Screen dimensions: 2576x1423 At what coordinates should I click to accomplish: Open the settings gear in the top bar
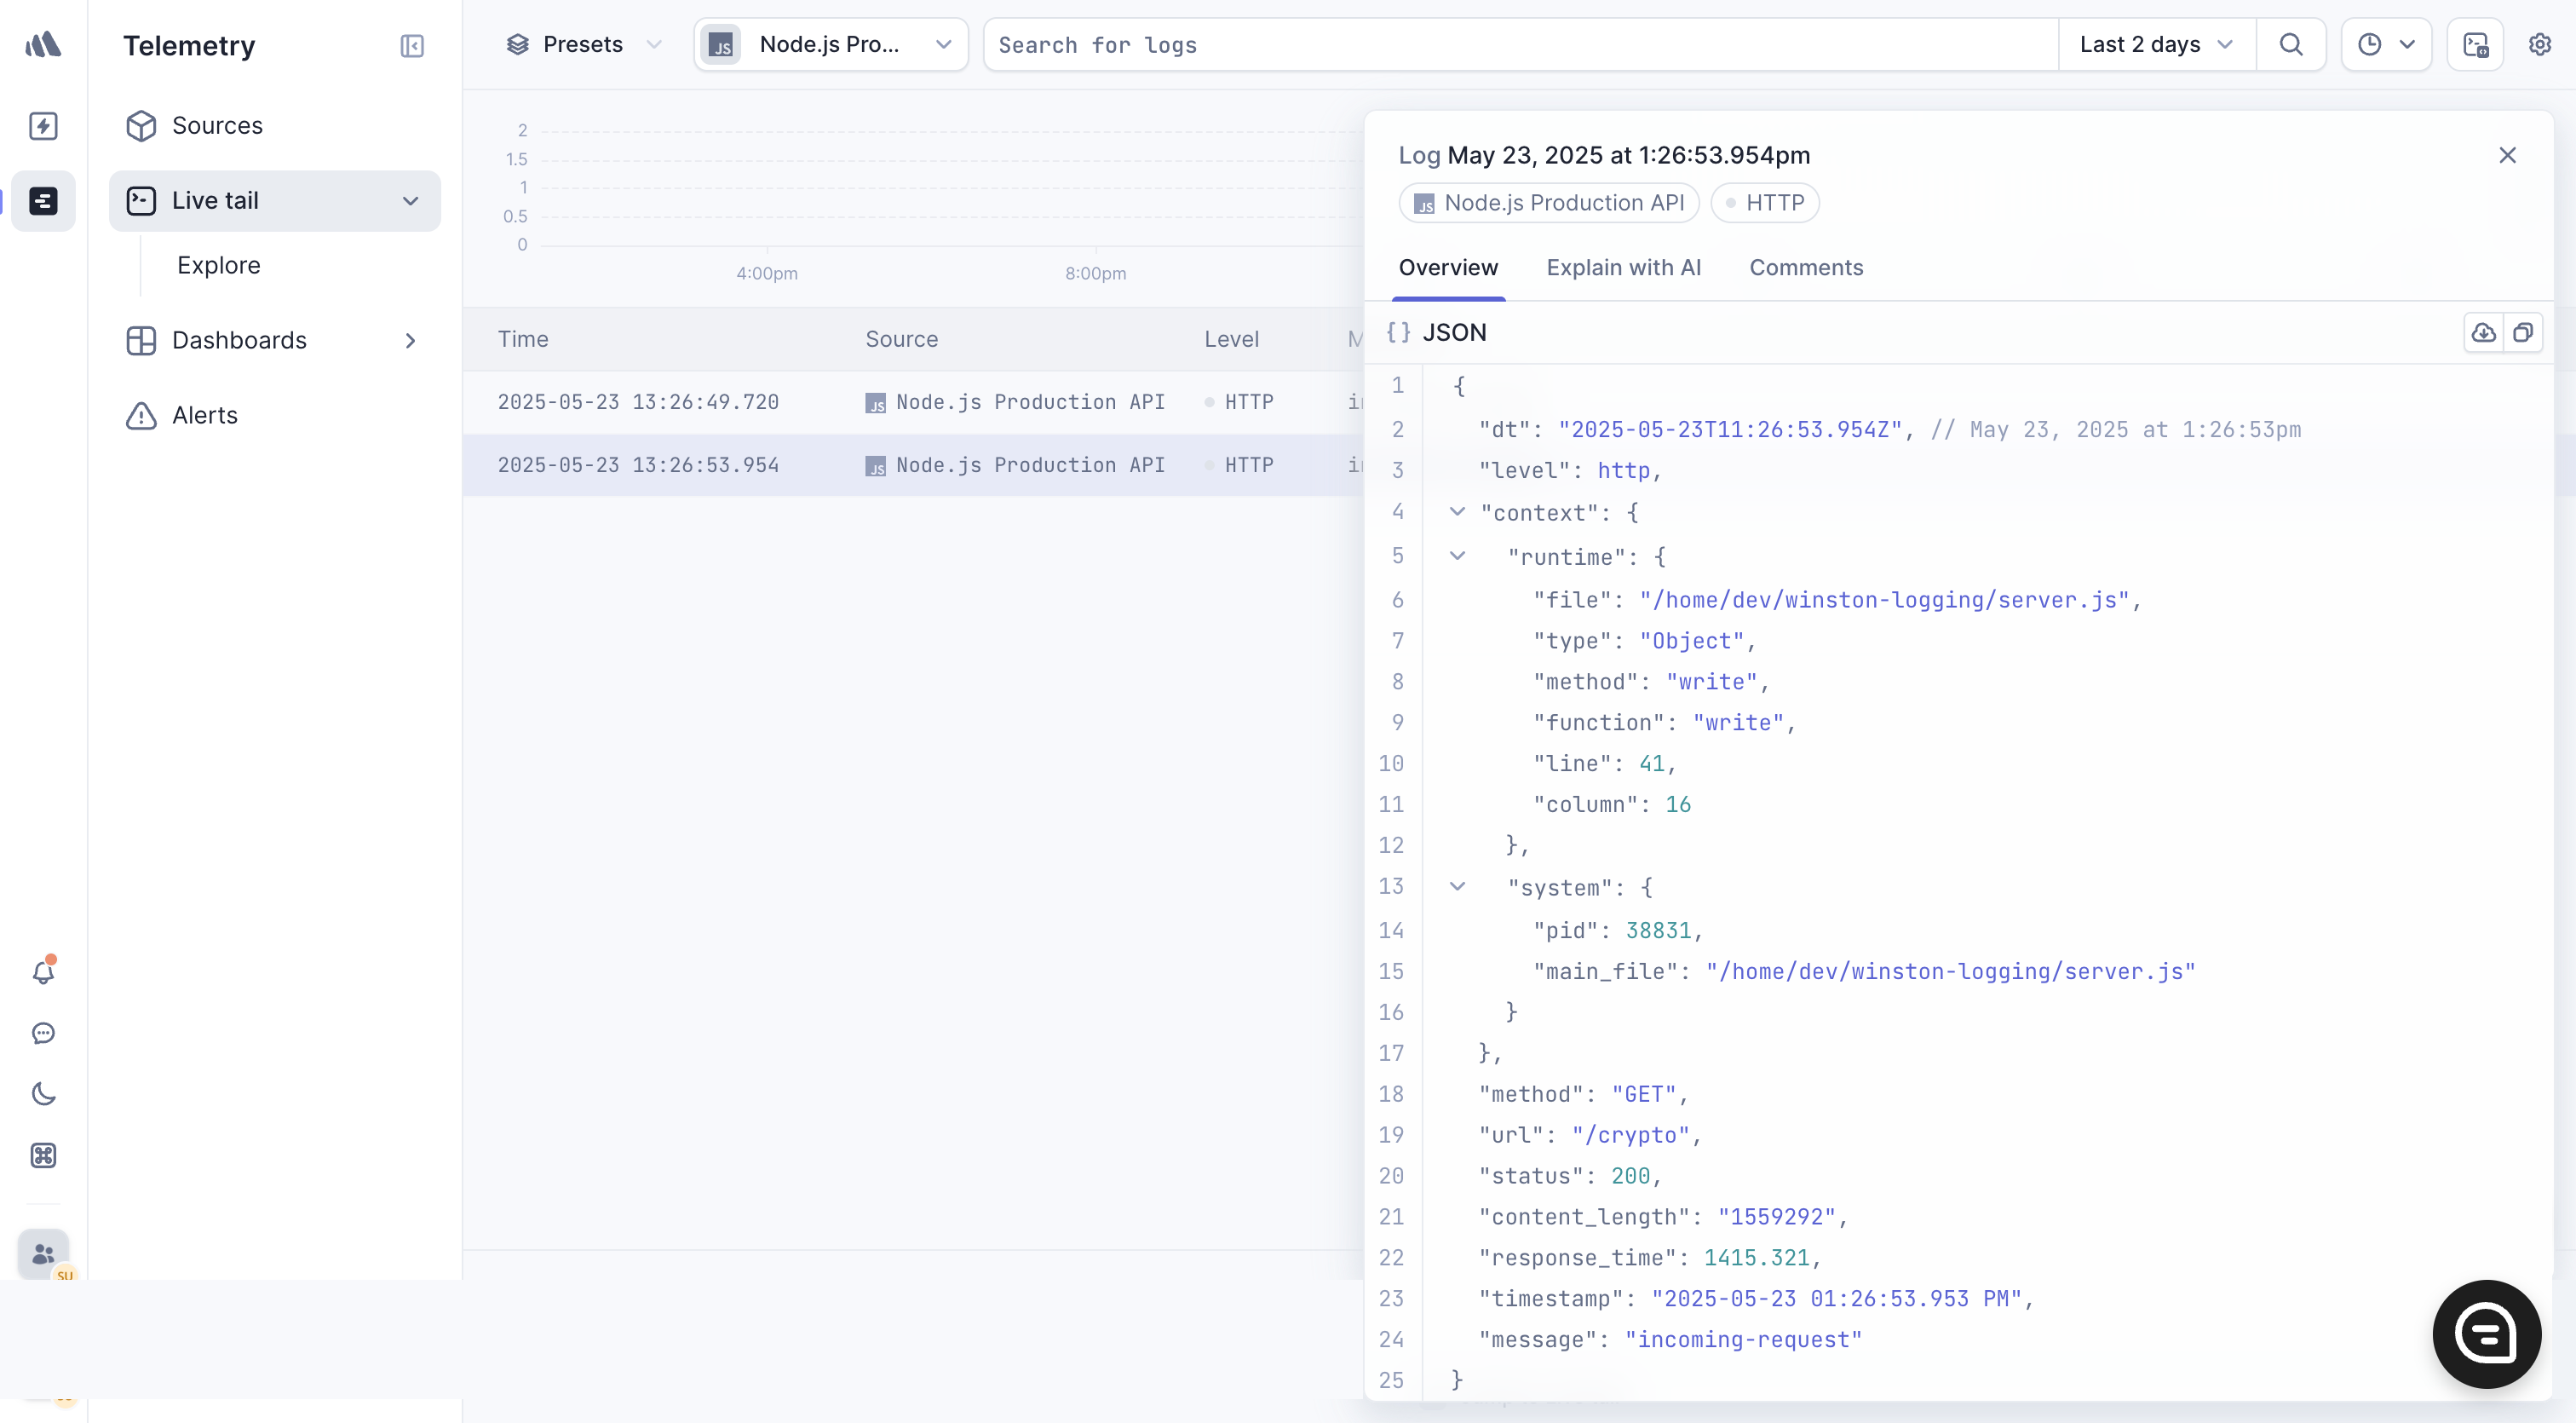2540,44
